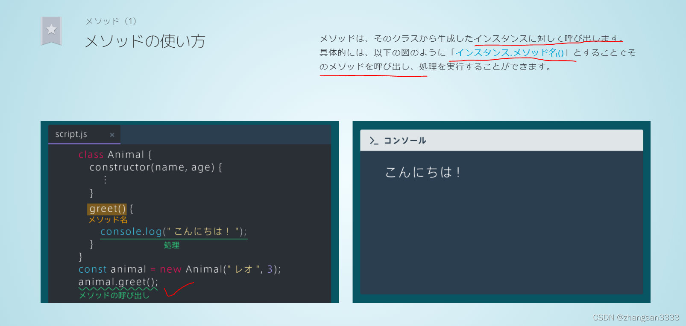The height and width of the screenshot is (326, 686).
Task: Click the constructor(name, age) line
Action: point(156,167)
